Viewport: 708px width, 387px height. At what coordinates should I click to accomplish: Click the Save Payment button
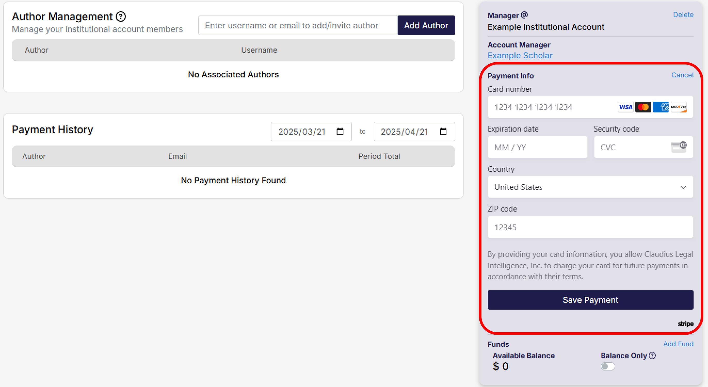(590, 300)
